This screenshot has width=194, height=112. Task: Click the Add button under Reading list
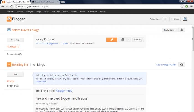coord(15,74)
